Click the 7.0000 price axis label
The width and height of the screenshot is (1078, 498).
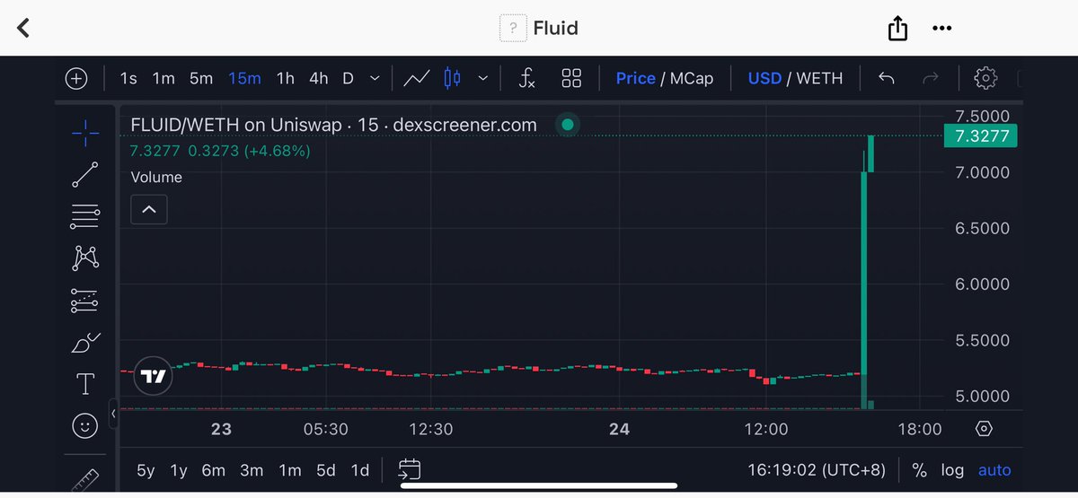[981, 171]
